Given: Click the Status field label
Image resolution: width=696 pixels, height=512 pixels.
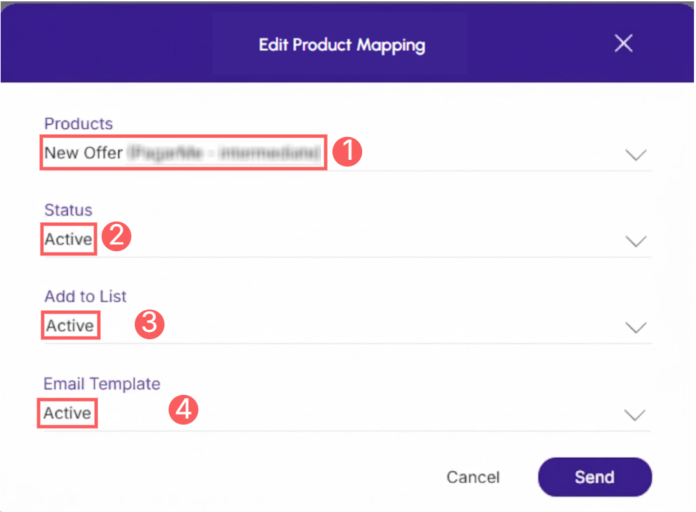Looking at the screenshot, I should tap(68, 209).
